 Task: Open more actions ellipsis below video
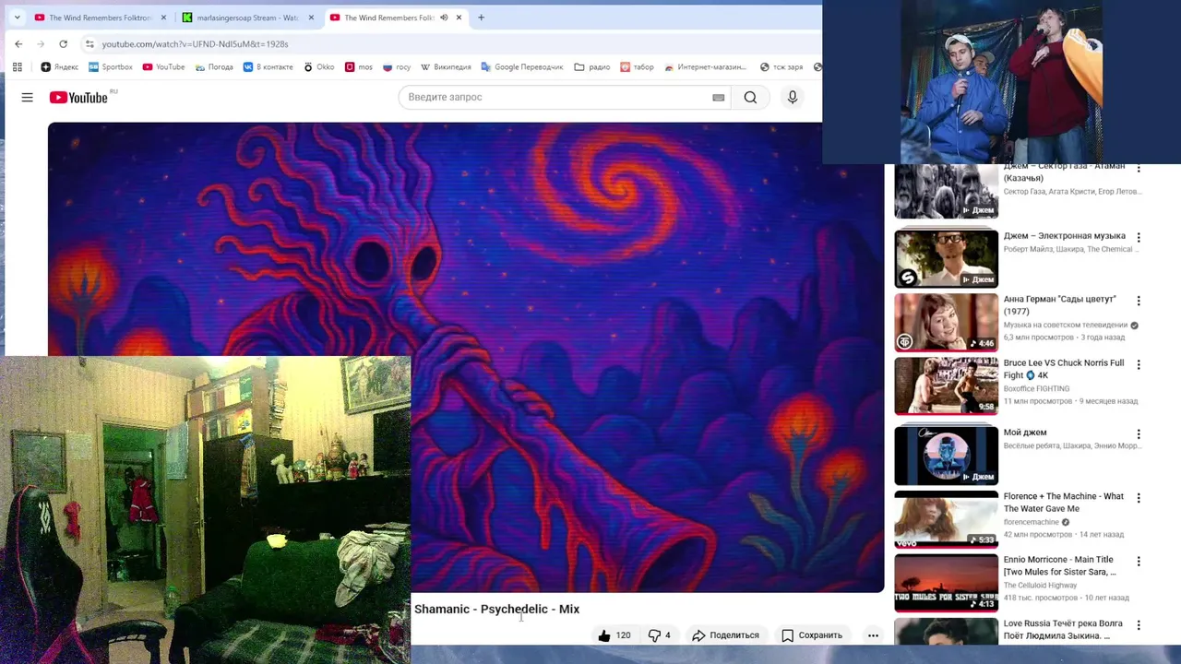tap(873, 635)
